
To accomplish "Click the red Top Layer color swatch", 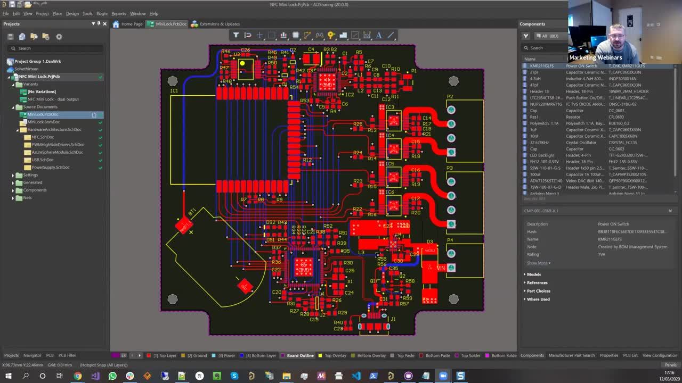I will (149, 355).
